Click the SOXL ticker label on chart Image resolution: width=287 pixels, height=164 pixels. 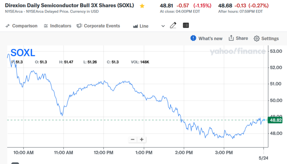[x=23, y=53]
